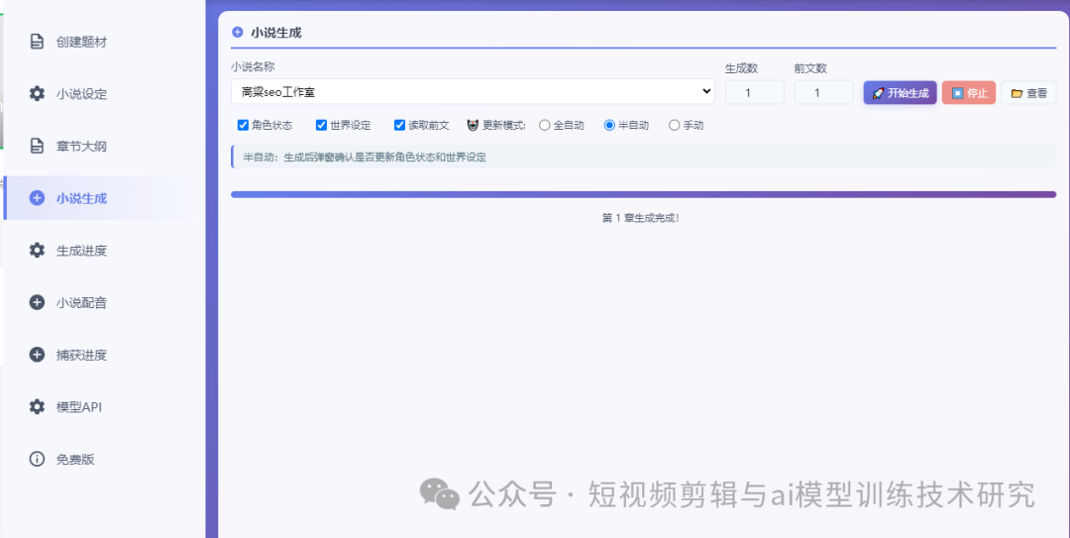The width and height of the screenshot is (1070, 538).
Task: Click the plus icon beside 捕获进度
Action: [37, 355]
